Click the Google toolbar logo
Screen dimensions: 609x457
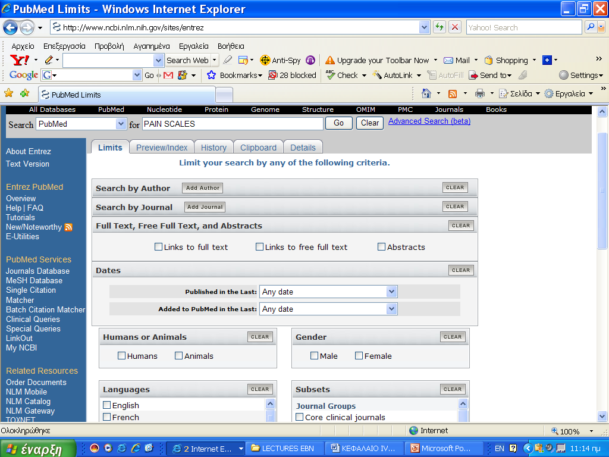pyautogui.click(x=23, y=75)
